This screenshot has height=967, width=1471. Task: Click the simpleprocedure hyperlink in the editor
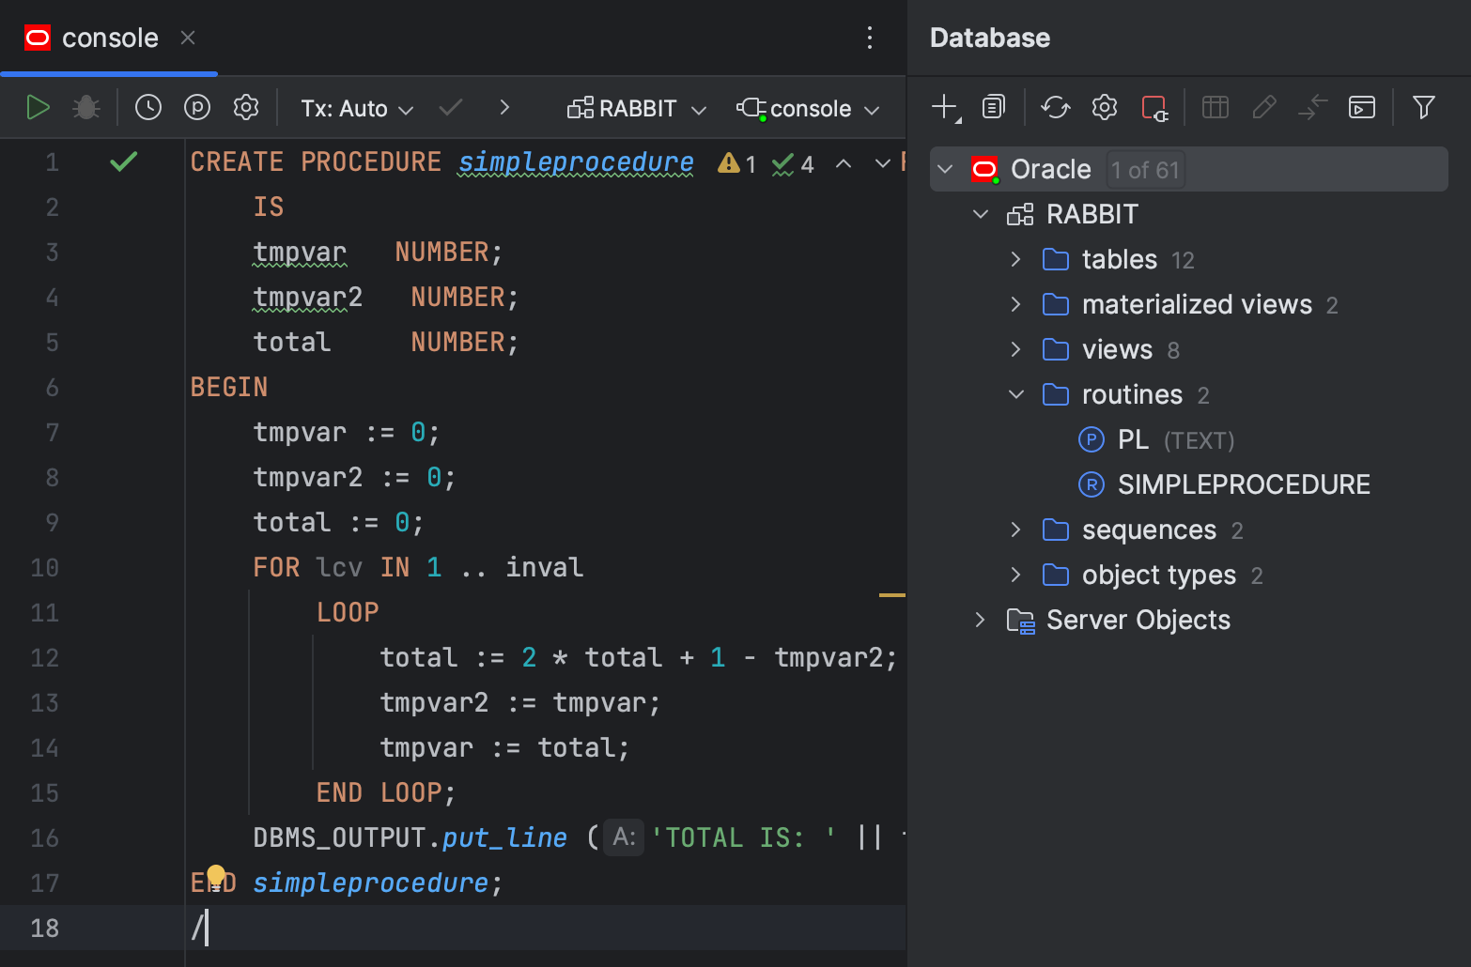pyautogui.click(x=574, y=161)
